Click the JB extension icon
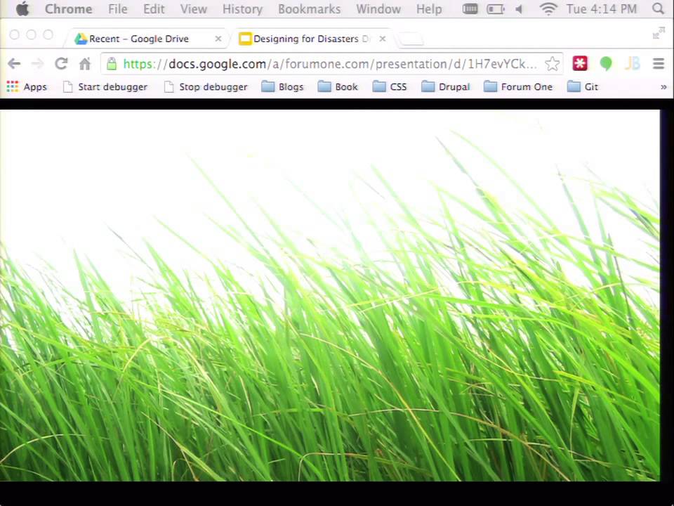 [x=633, y=64]
